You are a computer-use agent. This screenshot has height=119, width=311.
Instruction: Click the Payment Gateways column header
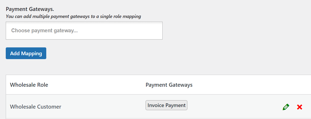pyautogui.click(x=169, y=85)
